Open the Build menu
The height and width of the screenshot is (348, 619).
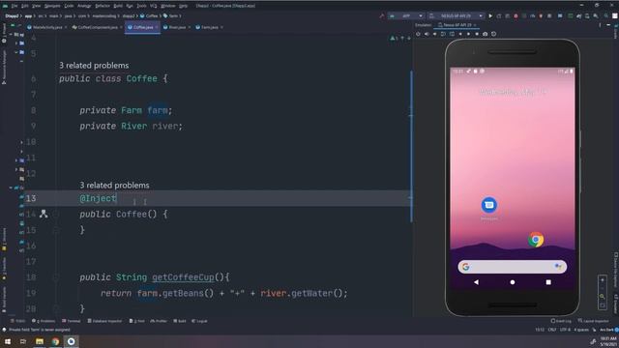(x=118, y=6)
